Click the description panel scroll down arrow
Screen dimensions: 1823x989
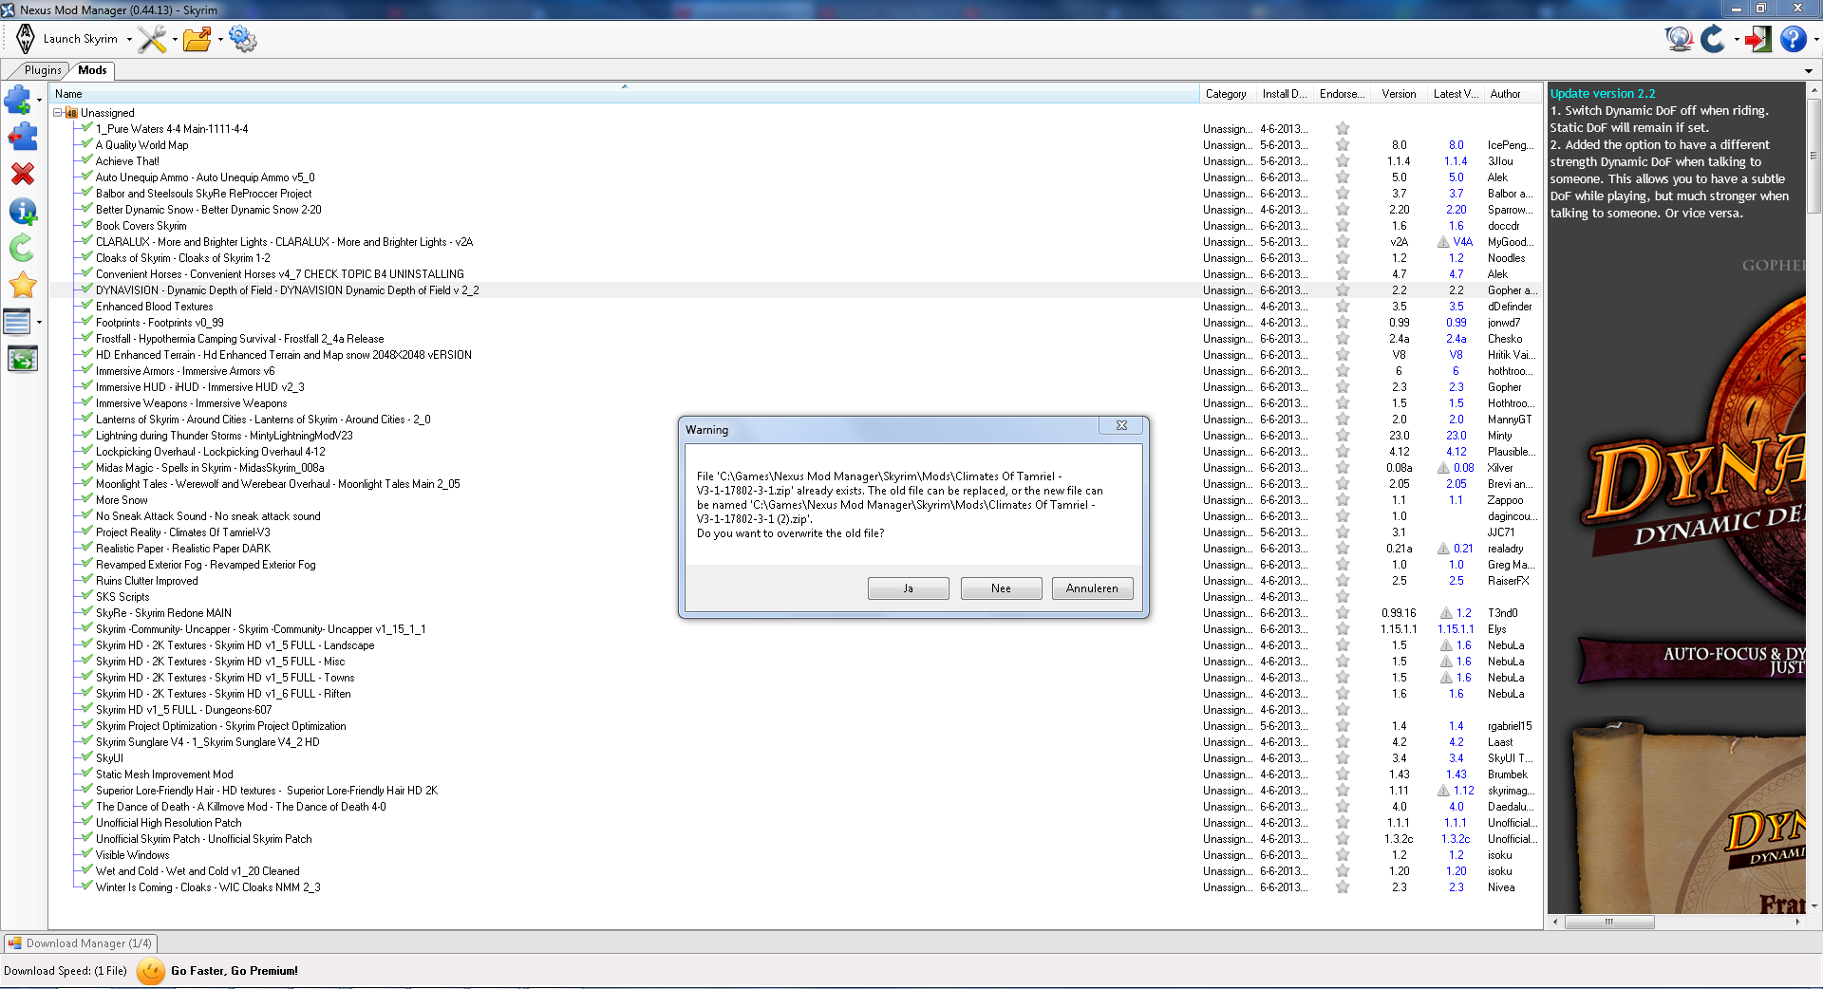[1814, 906]
